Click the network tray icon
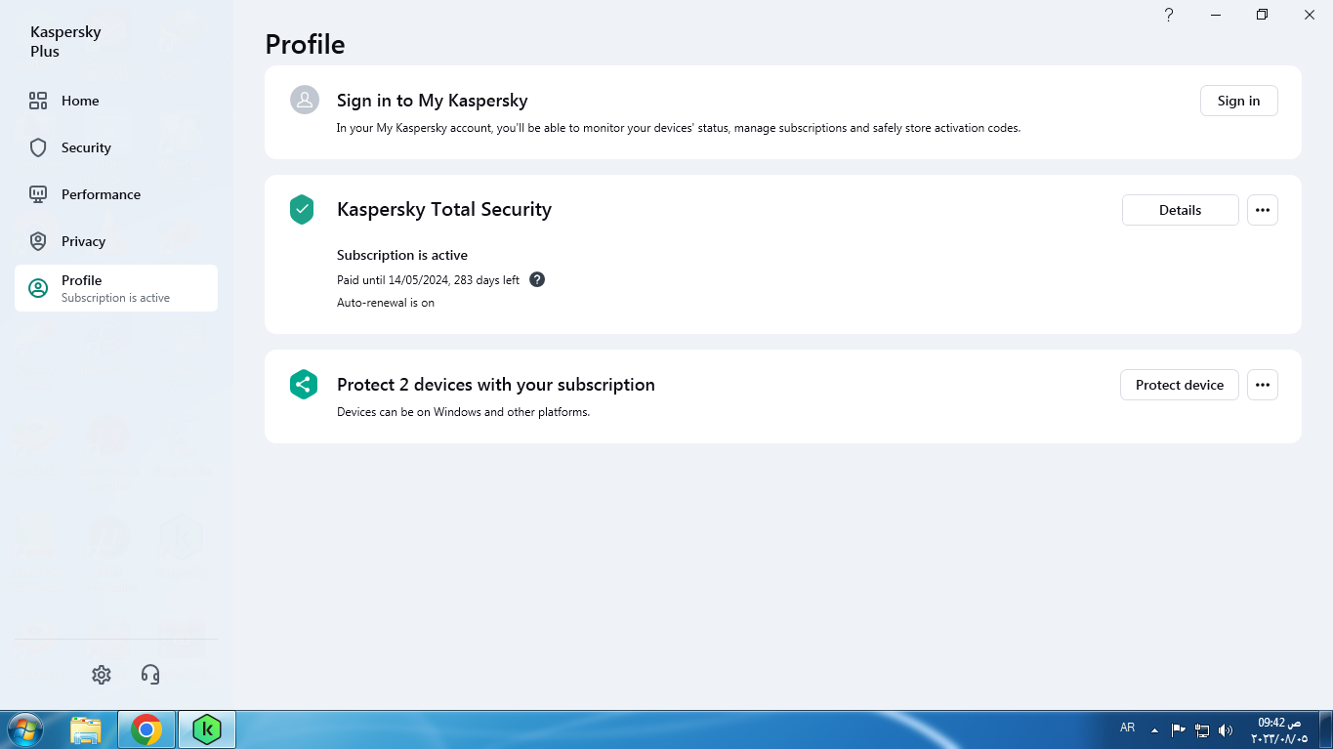Screen dimensions: 1333x749 pos(1202,730)
